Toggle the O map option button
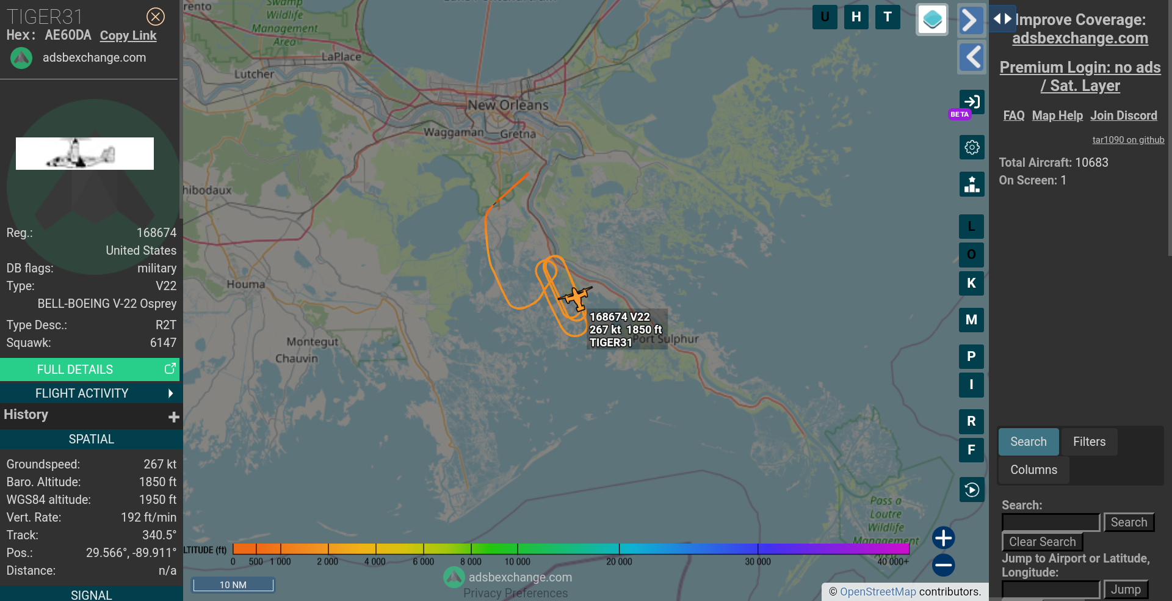 click(971, 255)
